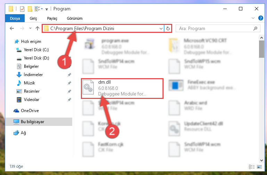Go up one folder level arrow
Viewport: 267px width, 175px height.
tap(37, 28)
